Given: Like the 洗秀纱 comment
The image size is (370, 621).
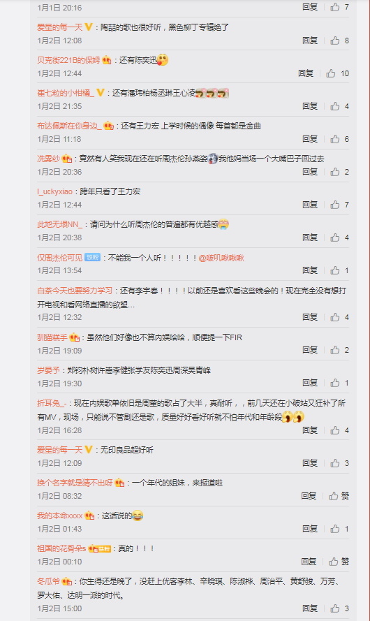Looking at the screenshot, I should click(335, 172).
